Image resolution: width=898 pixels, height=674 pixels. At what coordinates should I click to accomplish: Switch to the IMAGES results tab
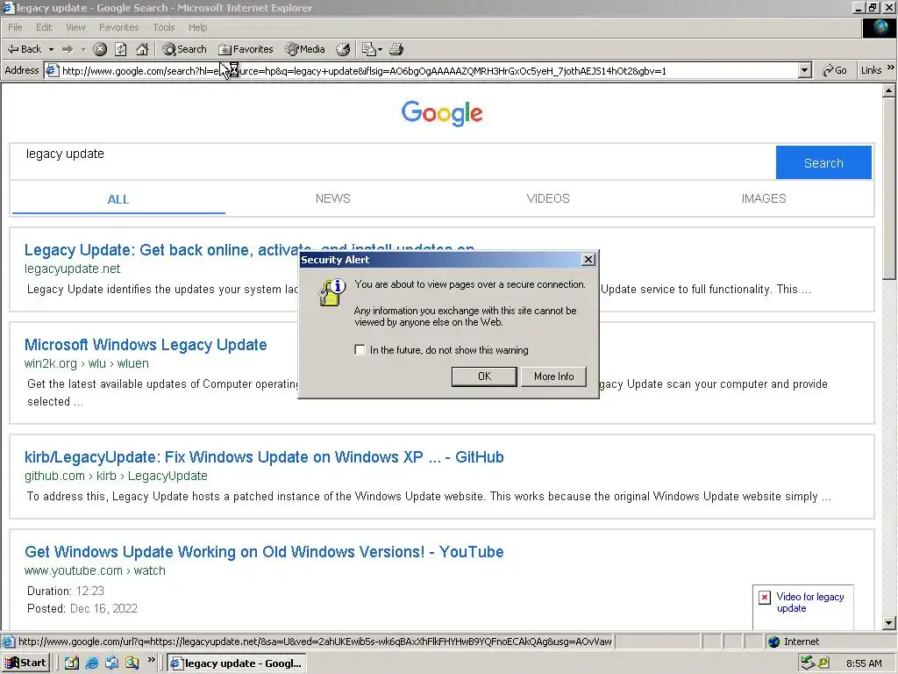tap(764, 198)
